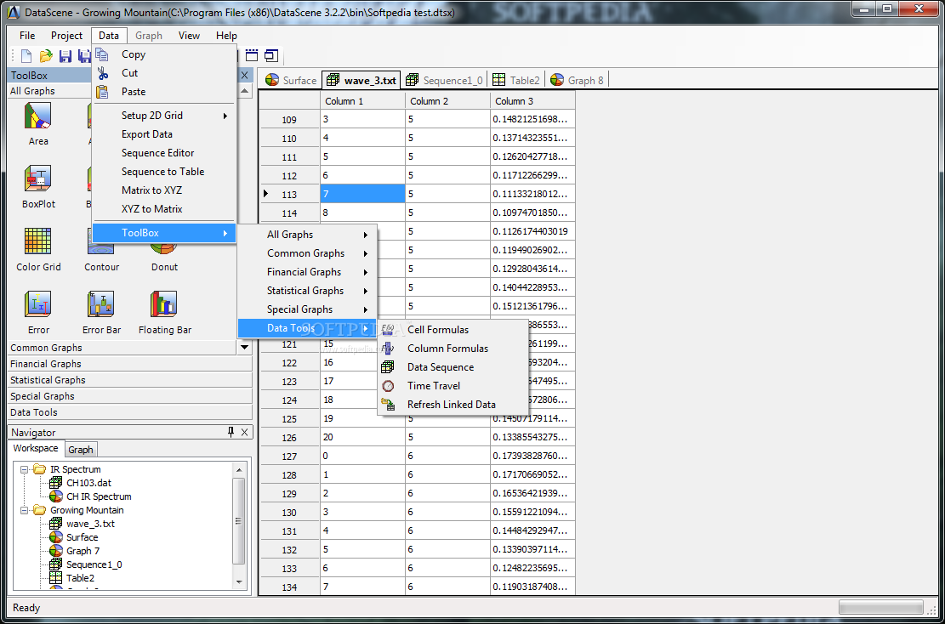Screen dimensions: 945x624
Task: Switch to the Table2 tab
Action: point(516,80)
